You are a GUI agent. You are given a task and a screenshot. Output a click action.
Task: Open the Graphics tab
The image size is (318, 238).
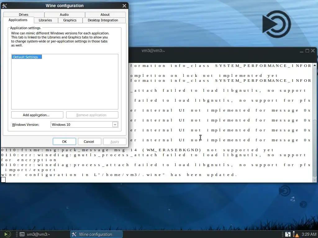pos(70,20)
